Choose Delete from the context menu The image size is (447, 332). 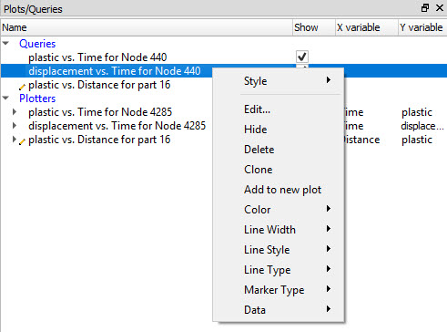click(x=279, y=150)
